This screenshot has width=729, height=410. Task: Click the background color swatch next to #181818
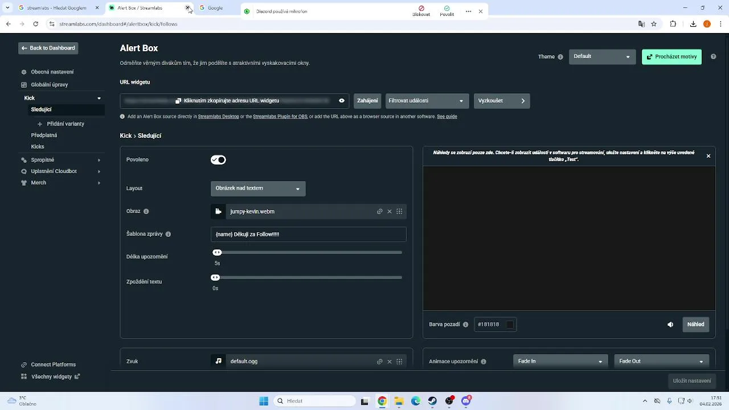510,325
